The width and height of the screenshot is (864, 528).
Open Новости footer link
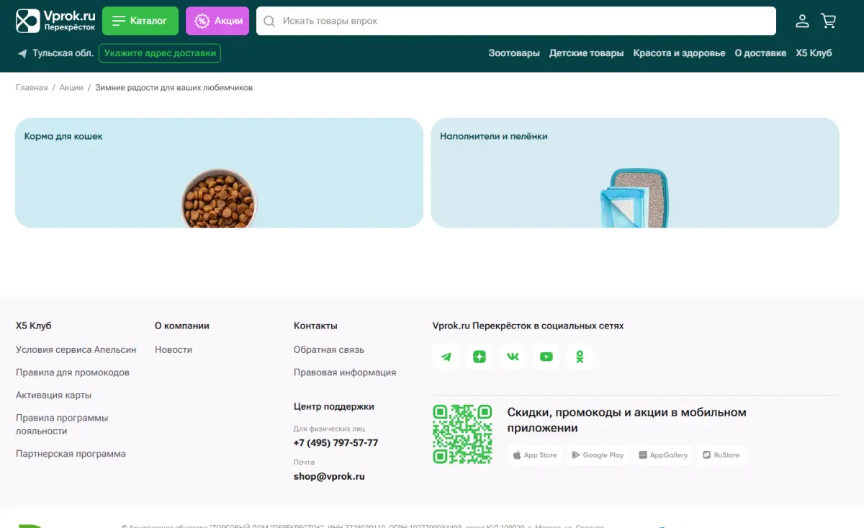click(x=174, y=350)
